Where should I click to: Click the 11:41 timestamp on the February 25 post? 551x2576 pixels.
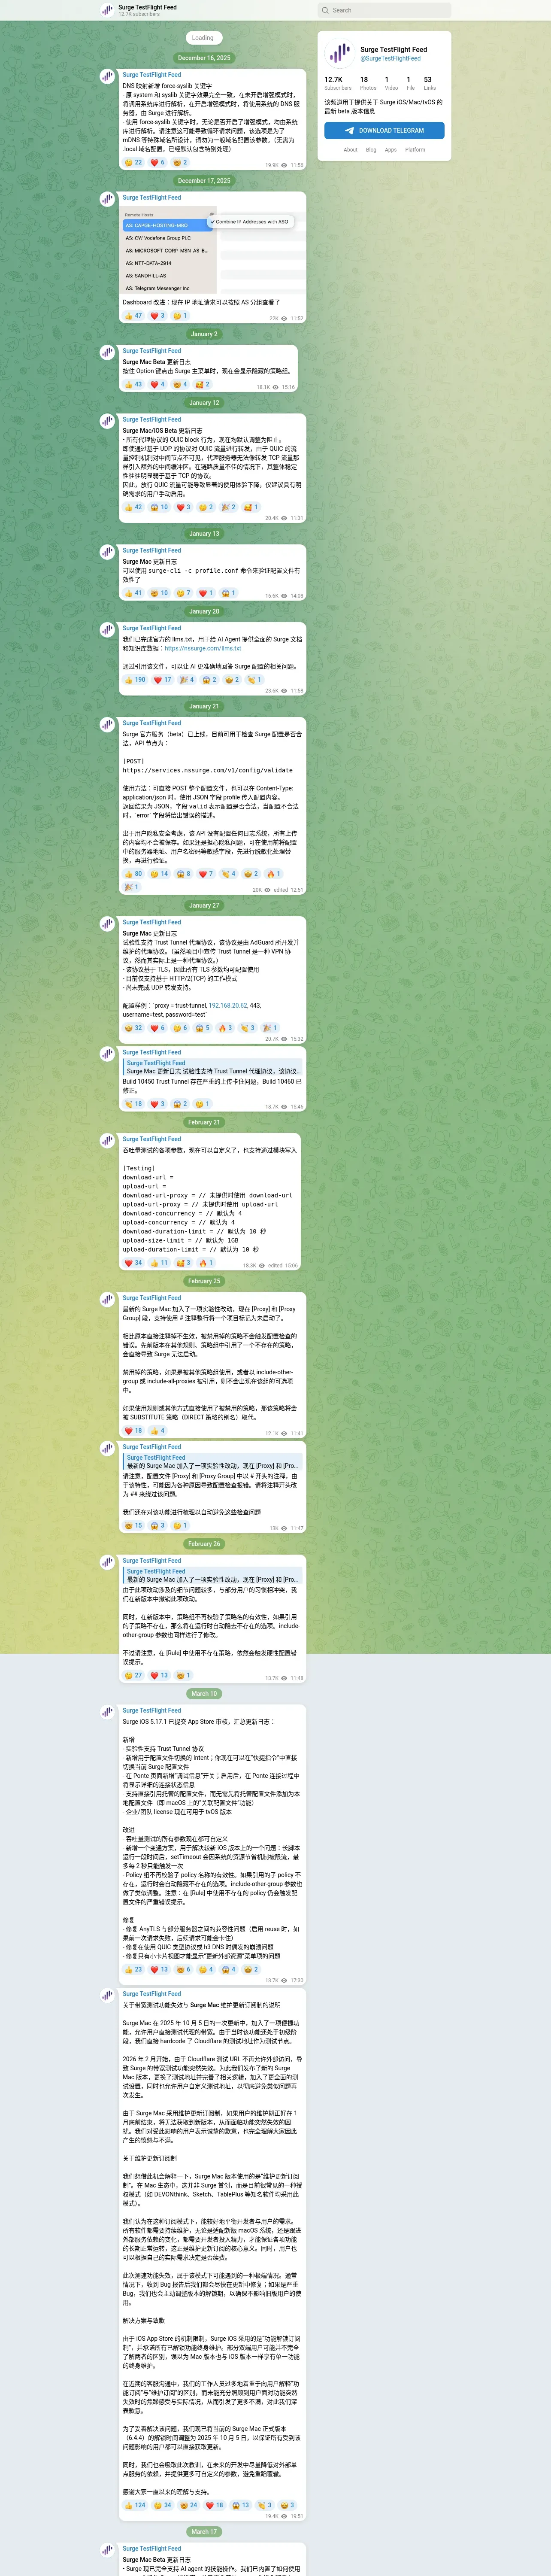(x=297, y=1434)
